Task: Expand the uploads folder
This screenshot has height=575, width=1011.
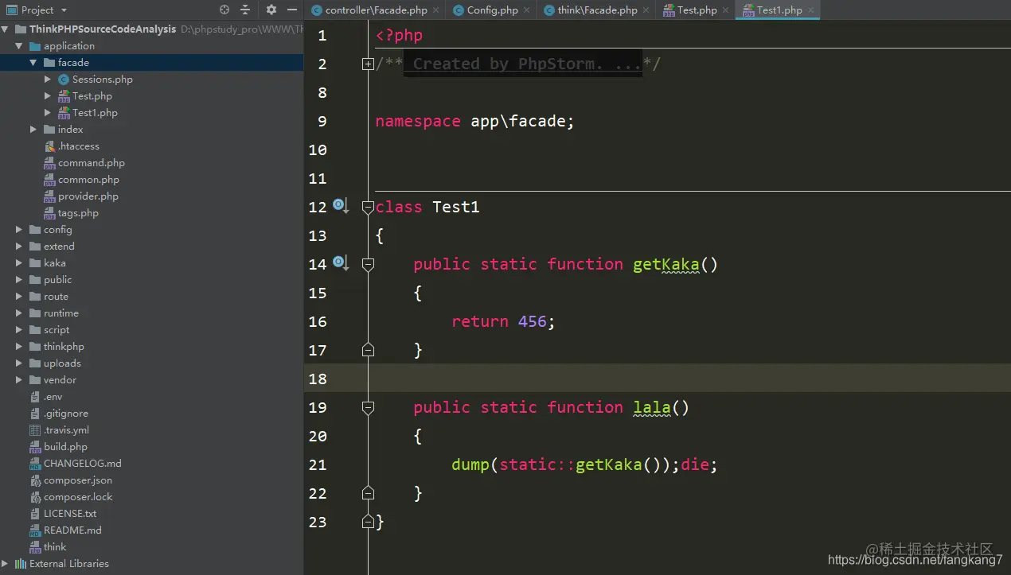Action: coord(18,363)
